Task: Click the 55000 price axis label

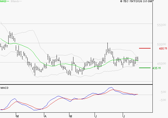Action: (x=162, y=25)
